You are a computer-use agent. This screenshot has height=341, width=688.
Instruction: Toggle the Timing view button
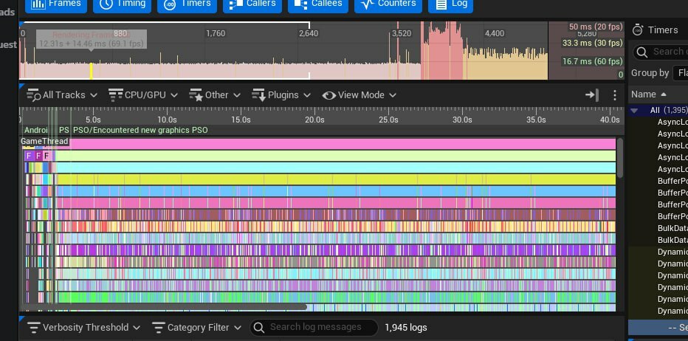(122, 4)
